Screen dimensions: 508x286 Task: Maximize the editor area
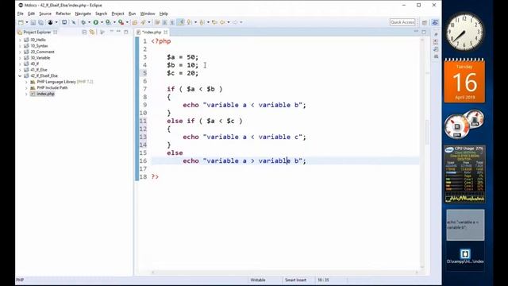424,32
